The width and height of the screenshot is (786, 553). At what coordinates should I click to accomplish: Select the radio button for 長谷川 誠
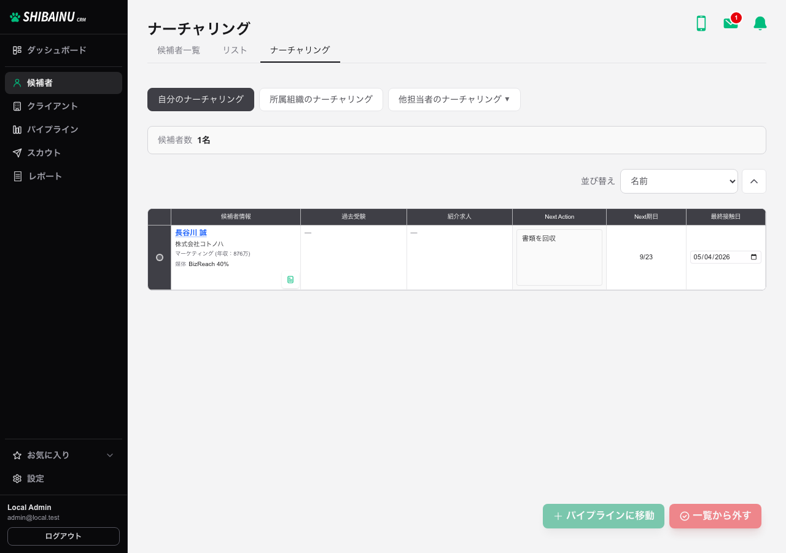160,257
